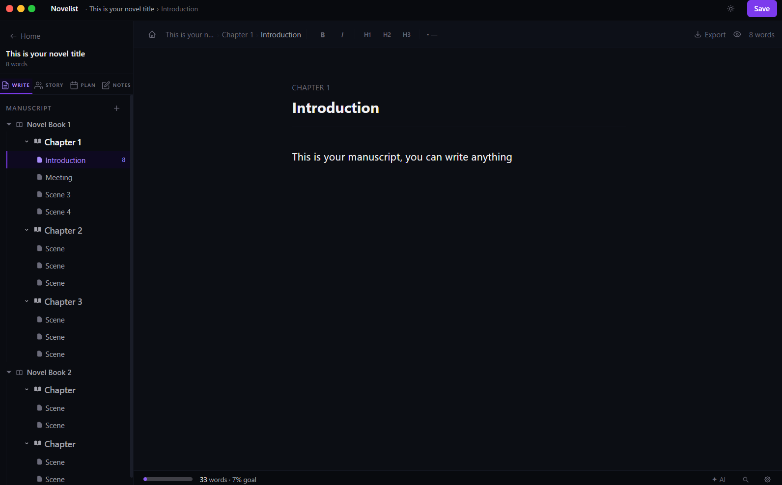The height and width of the screenshot is (485, 782).
Task: Collapse the Chapter 2 section
Action: [27, 230]
